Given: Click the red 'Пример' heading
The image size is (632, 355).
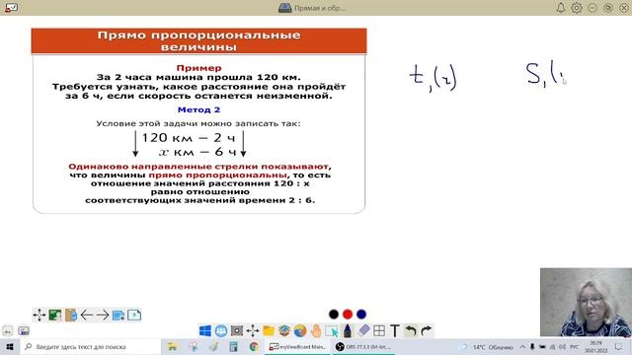Looking at the screenshot, I should 198,68.
